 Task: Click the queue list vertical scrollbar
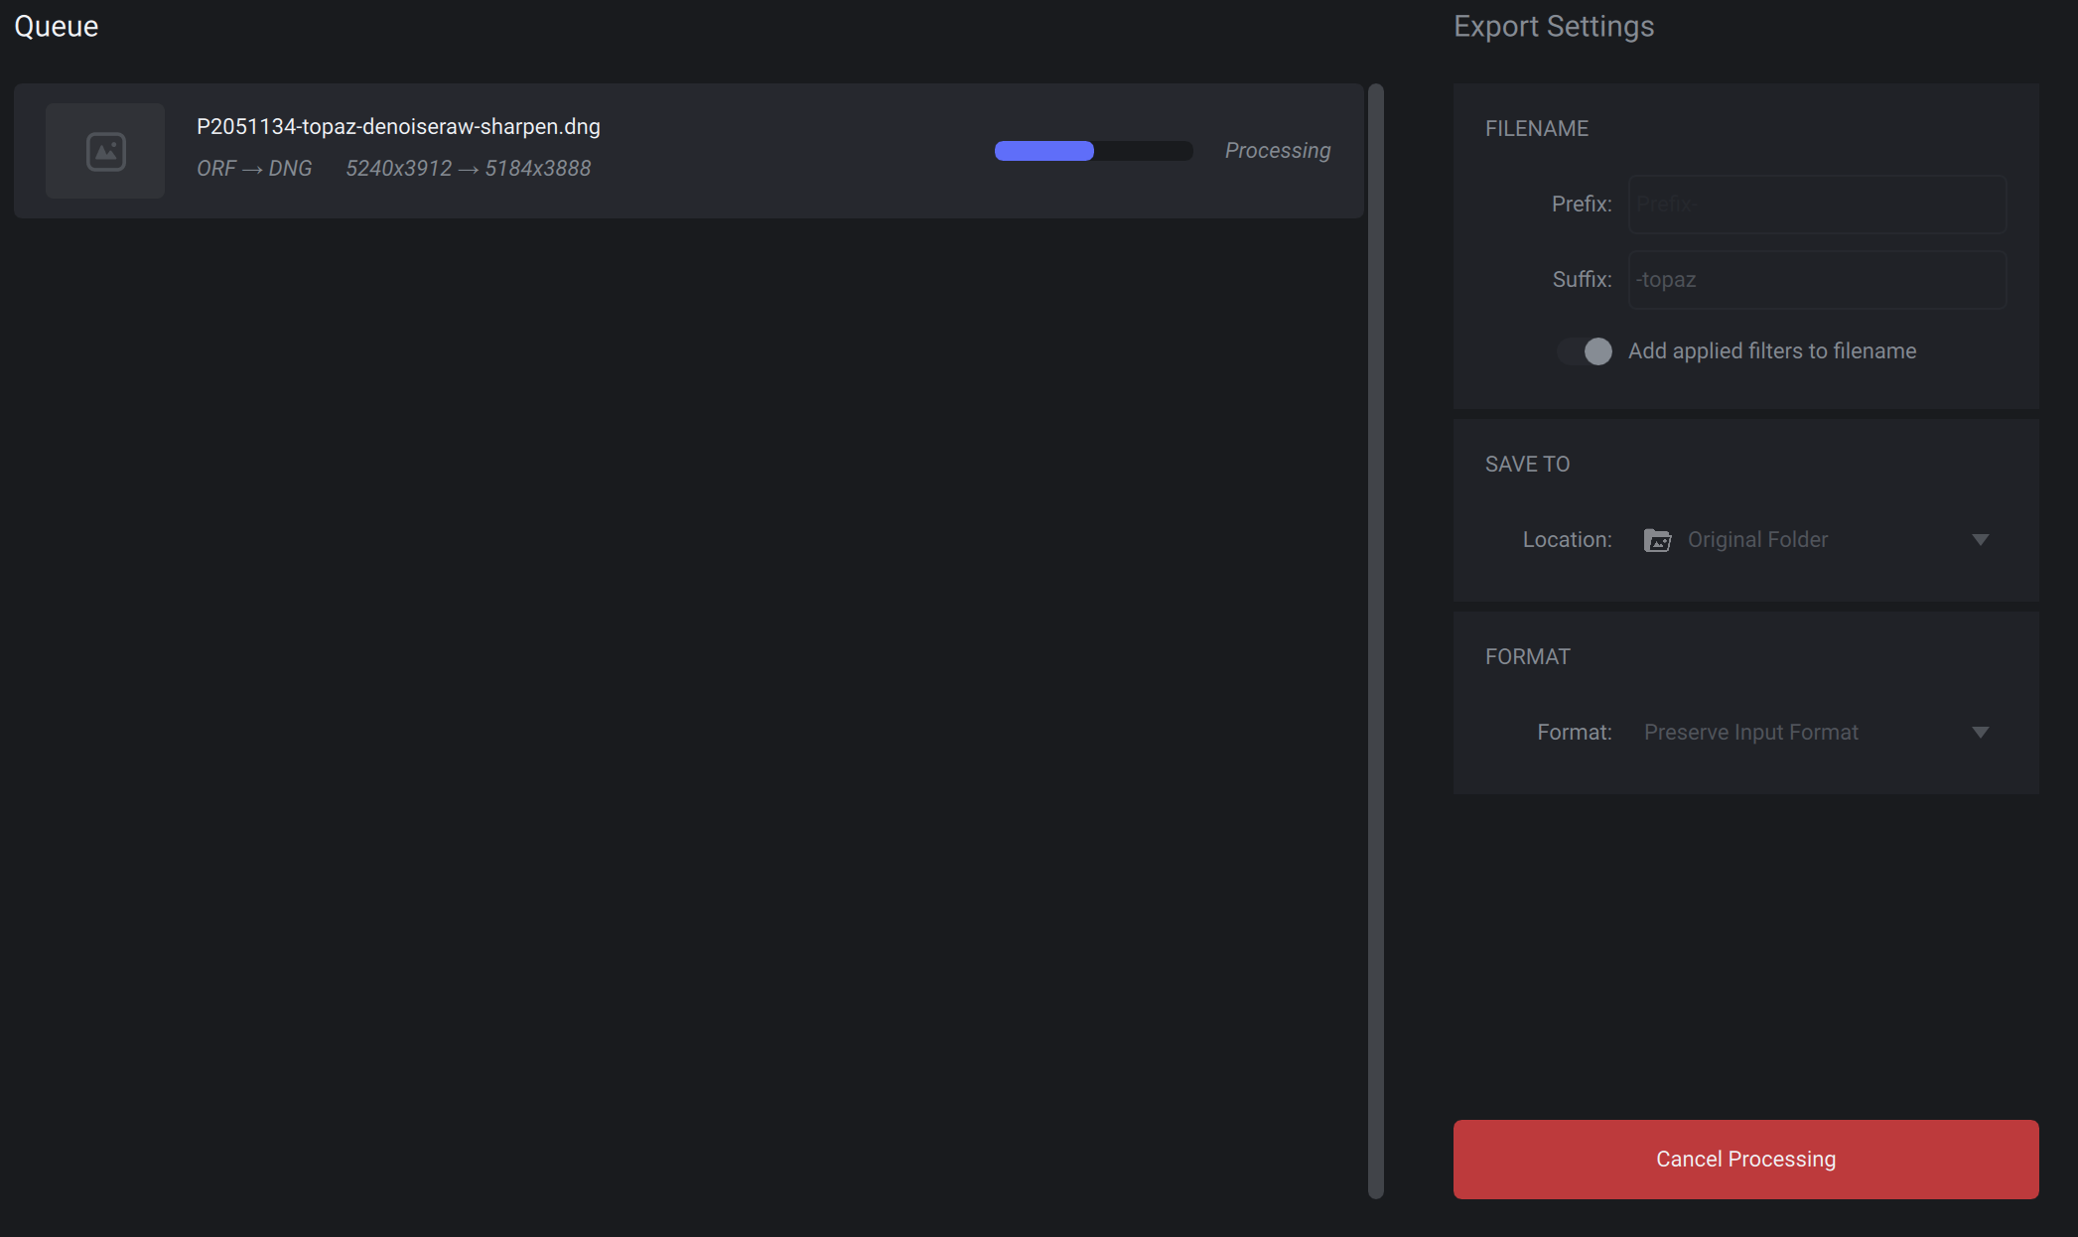(x=1375, y=640)
